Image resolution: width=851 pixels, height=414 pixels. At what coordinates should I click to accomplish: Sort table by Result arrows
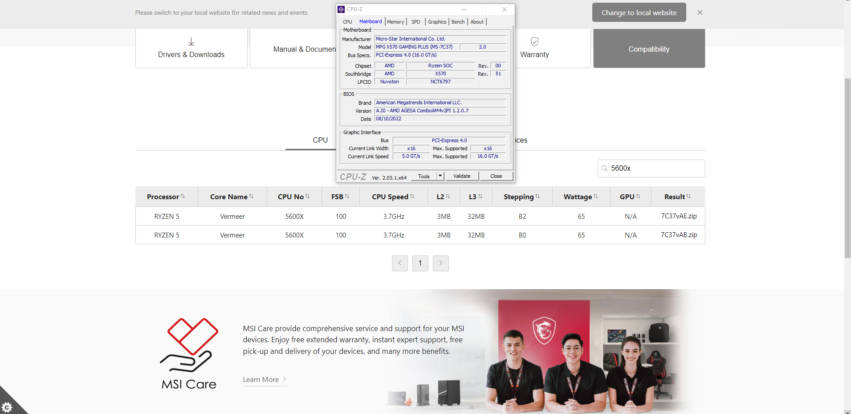tap(688, 196)
